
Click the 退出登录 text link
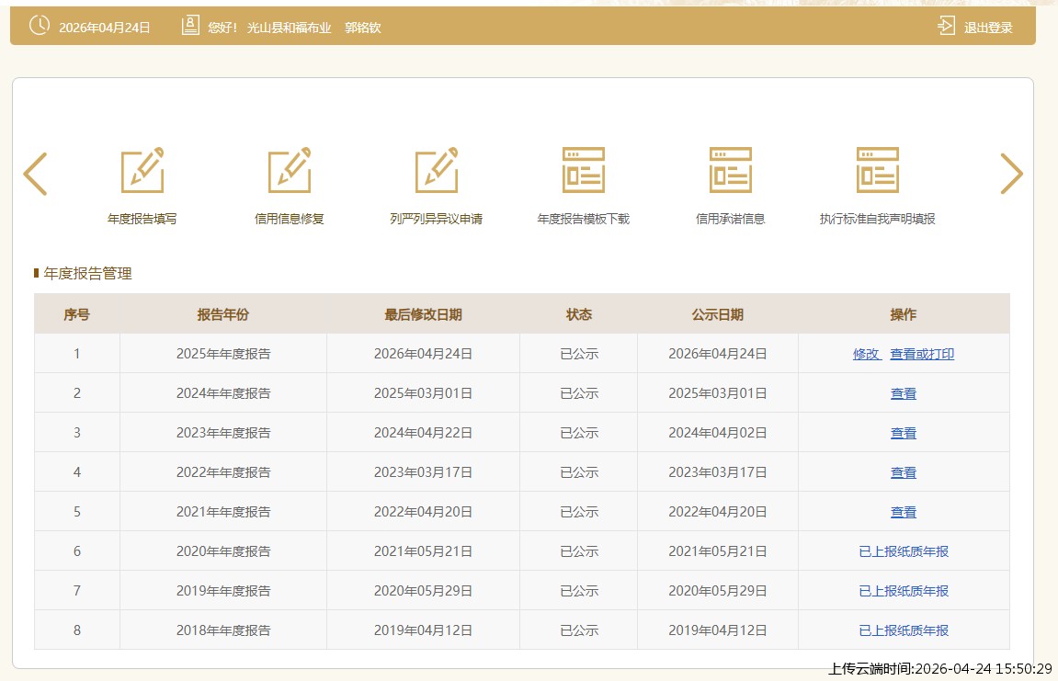point(988,28)
